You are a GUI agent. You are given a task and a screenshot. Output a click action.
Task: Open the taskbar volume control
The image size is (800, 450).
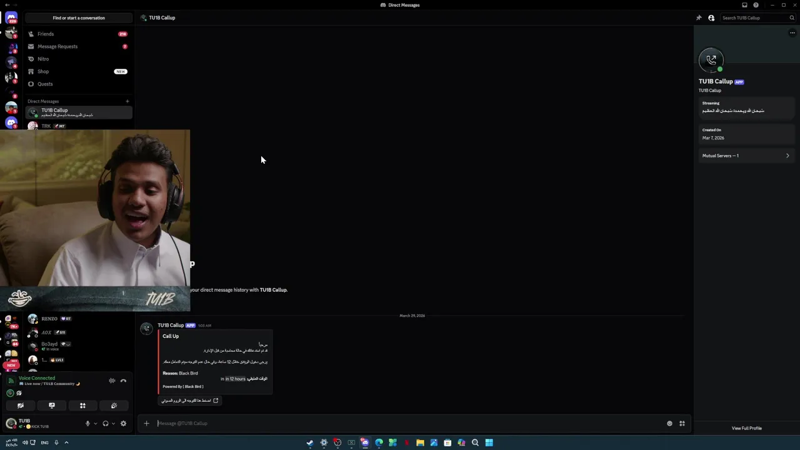25,442
